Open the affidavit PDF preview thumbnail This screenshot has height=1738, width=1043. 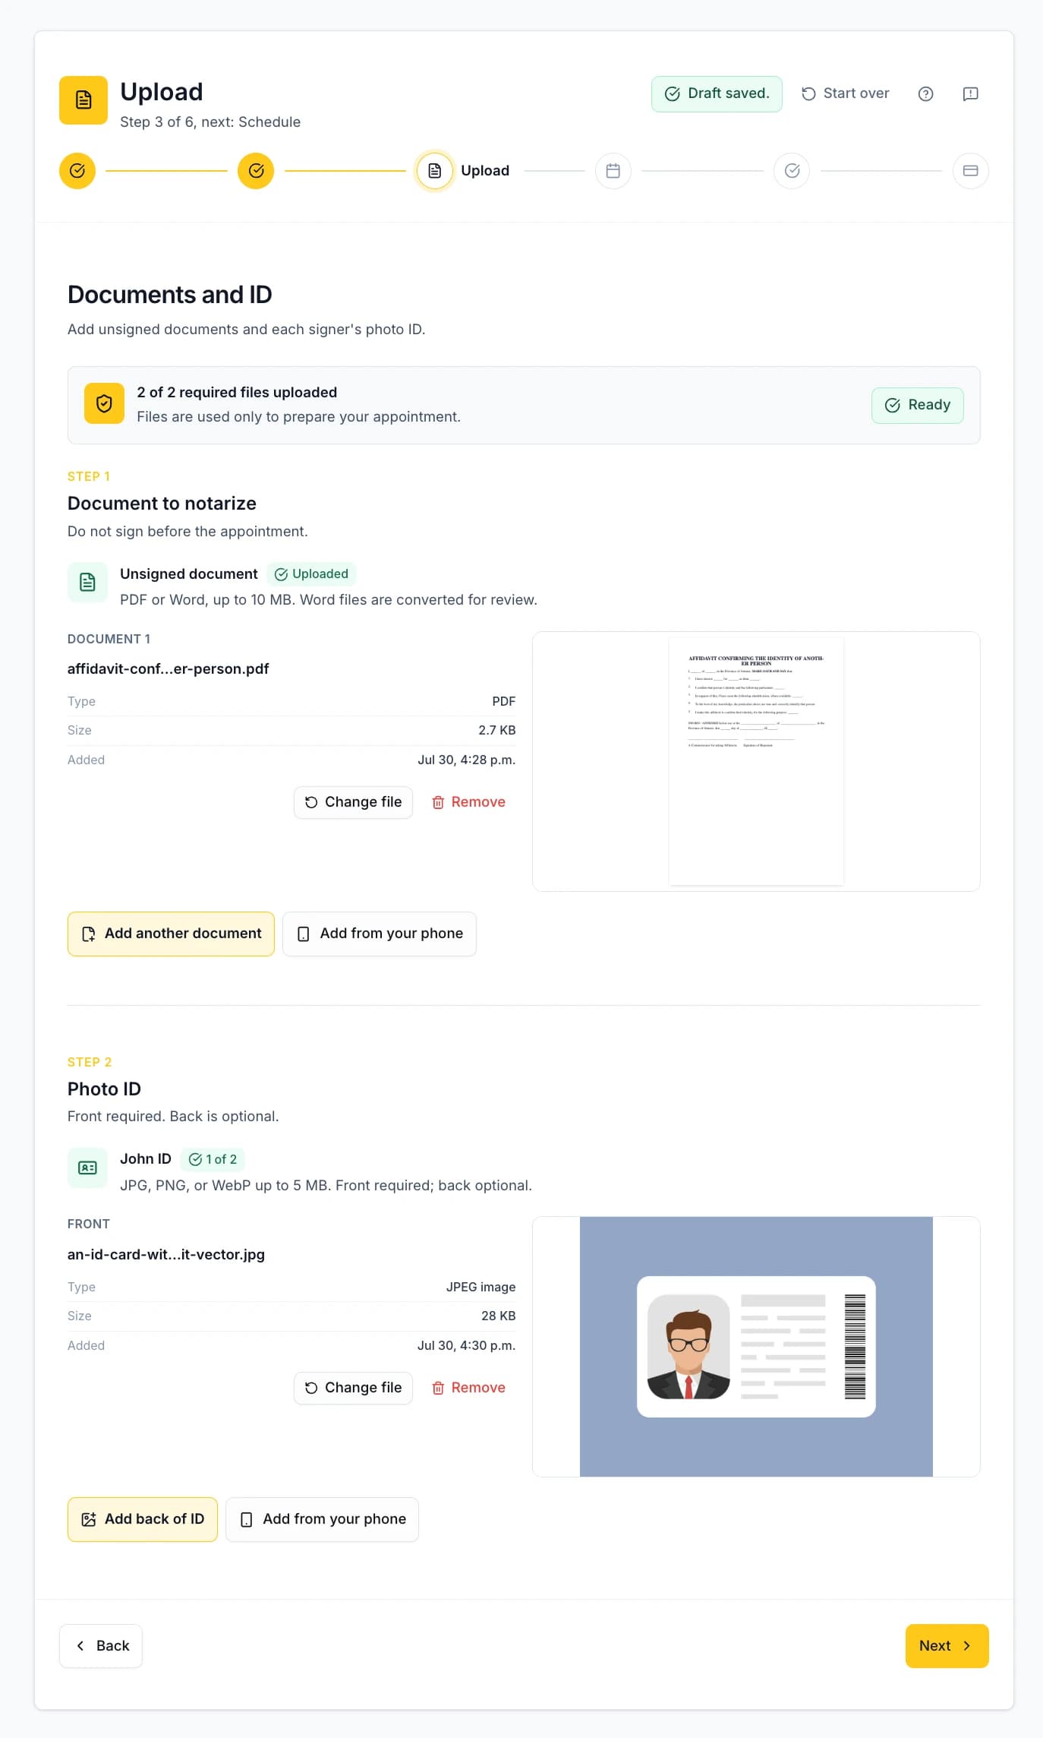[756, 761]
